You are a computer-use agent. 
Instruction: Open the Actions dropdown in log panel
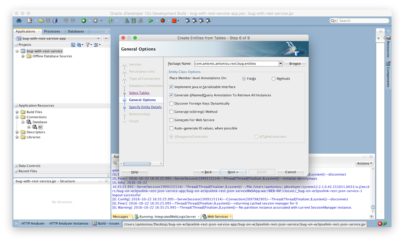pos(365,163)
